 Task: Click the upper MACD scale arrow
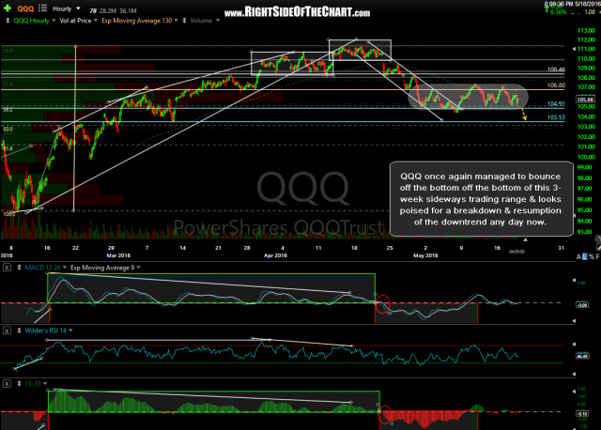(x=574, y=280)
